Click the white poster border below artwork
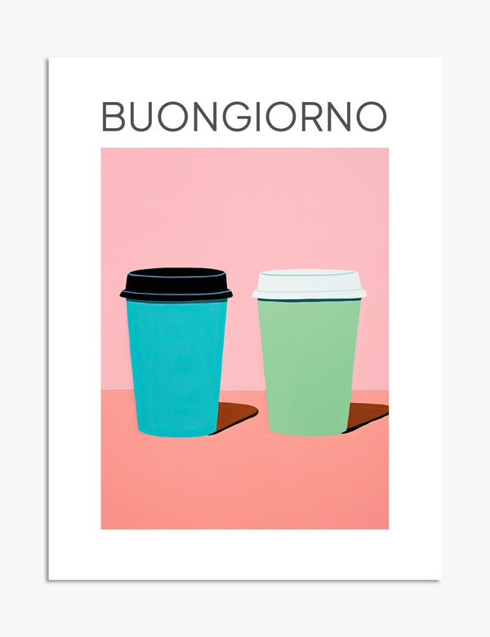This screenshot has width=490, height=637. click(244, 555)
